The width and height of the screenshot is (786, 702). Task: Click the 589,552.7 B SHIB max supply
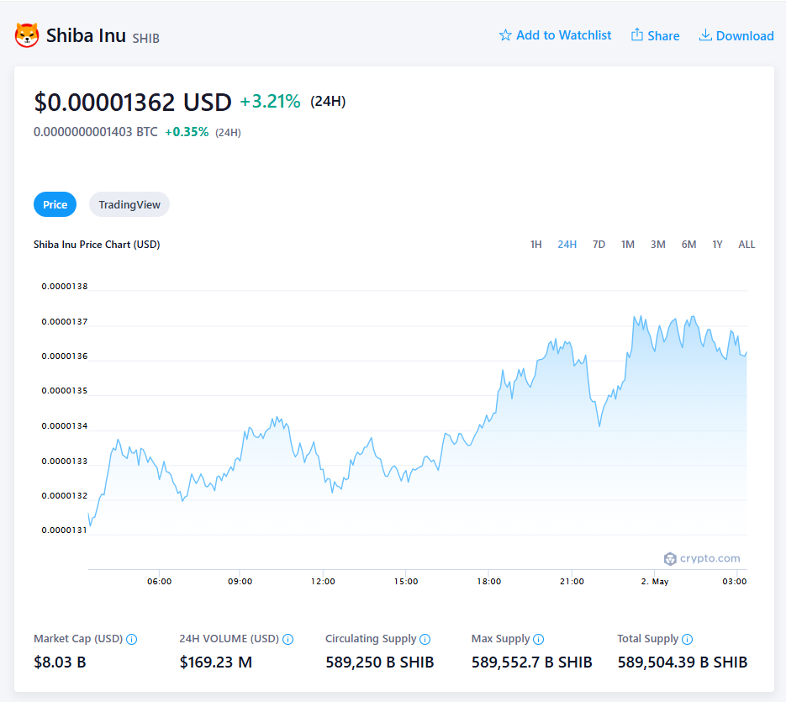coord(532,662)
